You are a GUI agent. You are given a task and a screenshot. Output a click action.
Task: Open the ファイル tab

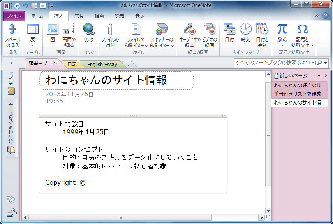(x=14, y=16)
